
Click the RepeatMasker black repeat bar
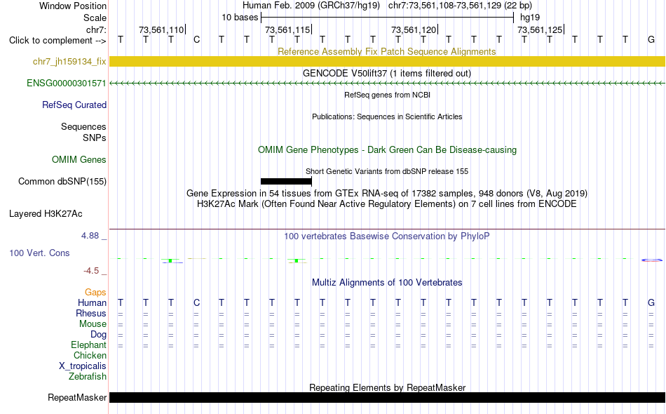pos(387,397)
